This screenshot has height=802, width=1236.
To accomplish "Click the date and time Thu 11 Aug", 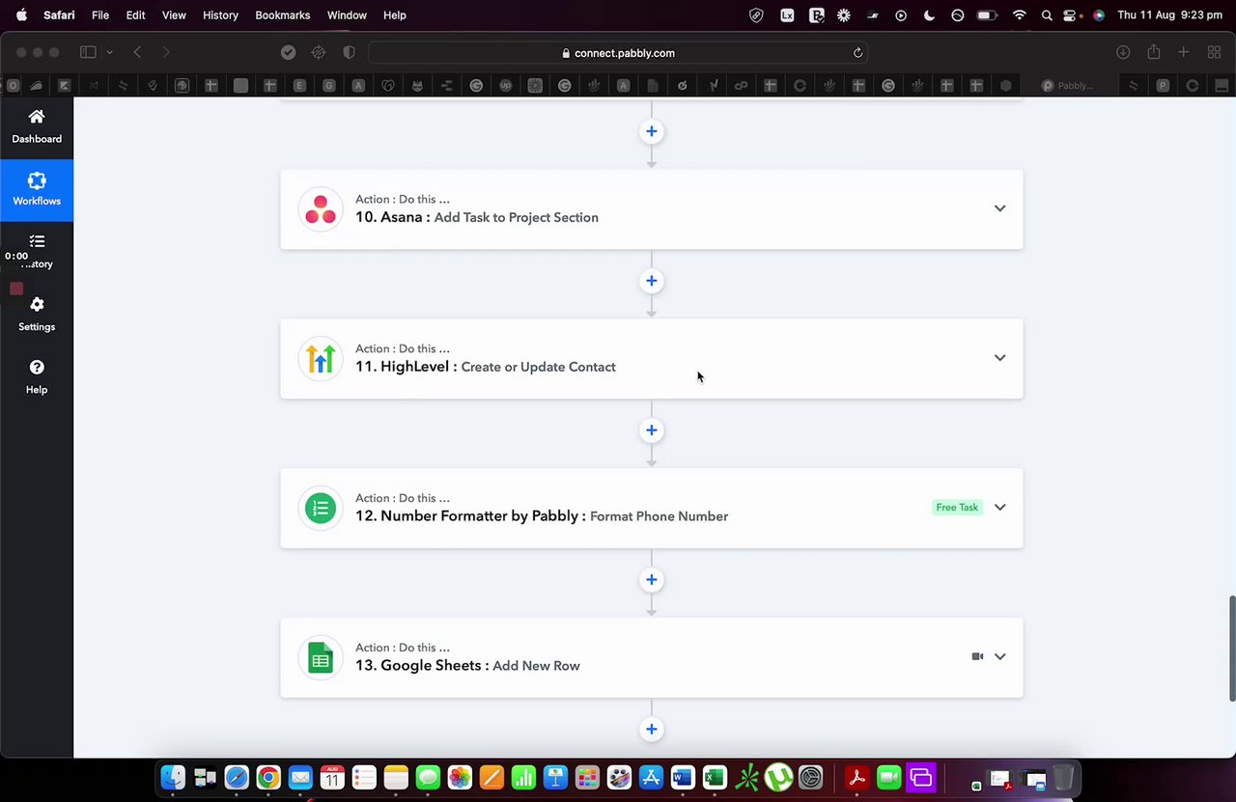I will (1169, 15).
